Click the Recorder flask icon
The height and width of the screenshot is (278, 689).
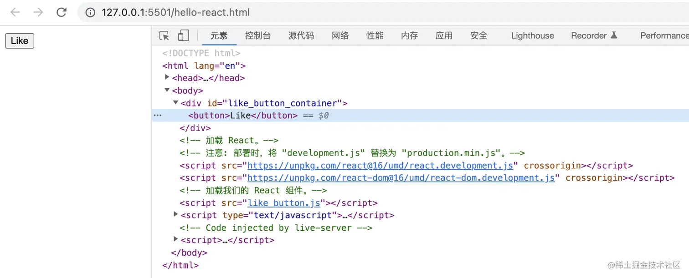click(614, 35)
